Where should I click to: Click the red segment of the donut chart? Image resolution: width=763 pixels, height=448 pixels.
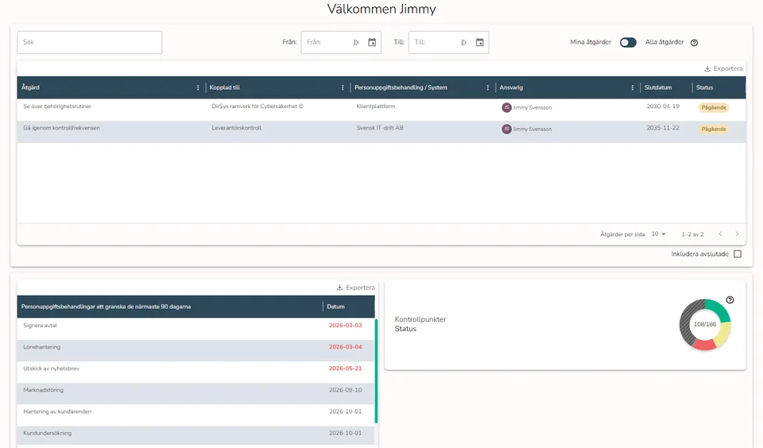pyautogui.click(x=704, y=345)
